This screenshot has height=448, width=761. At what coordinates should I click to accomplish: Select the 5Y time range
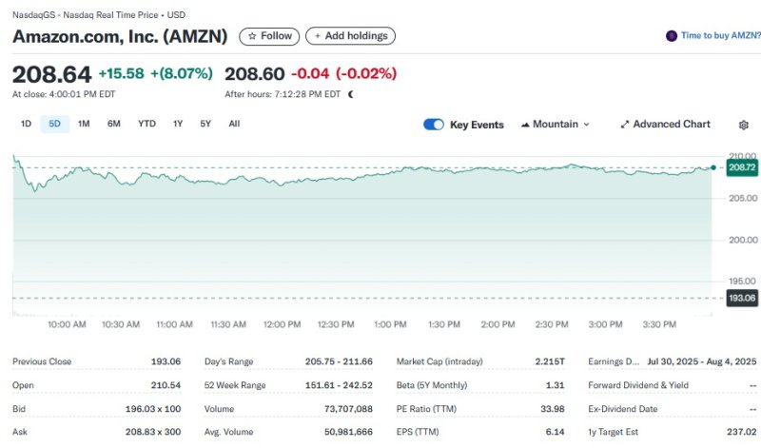click(205, 124)
